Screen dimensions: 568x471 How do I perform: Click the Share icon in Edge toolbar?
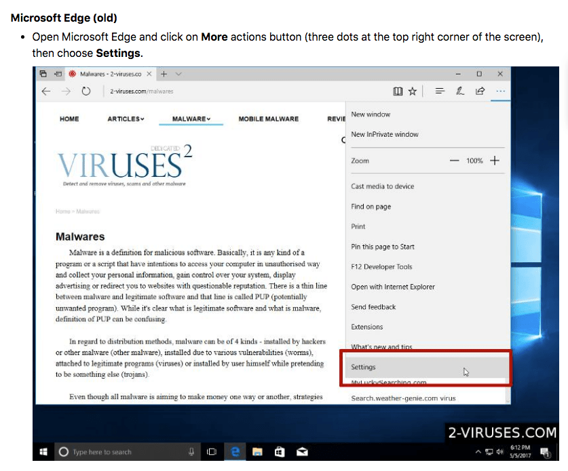pyautogui.click(x=480, y=91)
